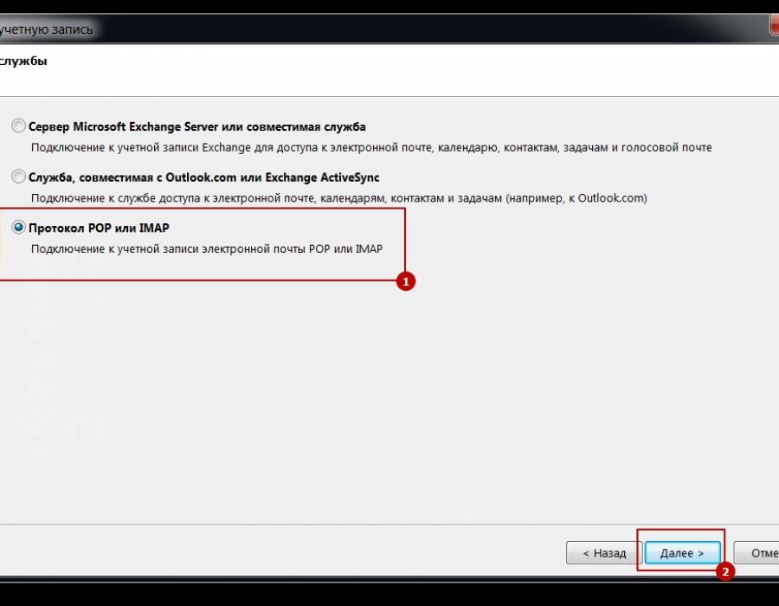Select the 'Протокол POP или IMAP' radio button

(18, 227)
